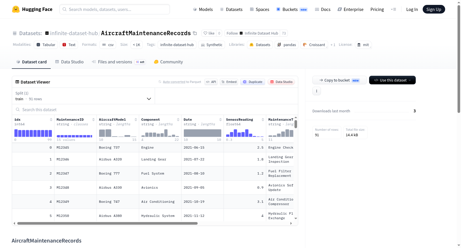The width and height of the screenshot is (461, 248).
Task: Switch to the Data Studio tab
Action: click(69, 62)
